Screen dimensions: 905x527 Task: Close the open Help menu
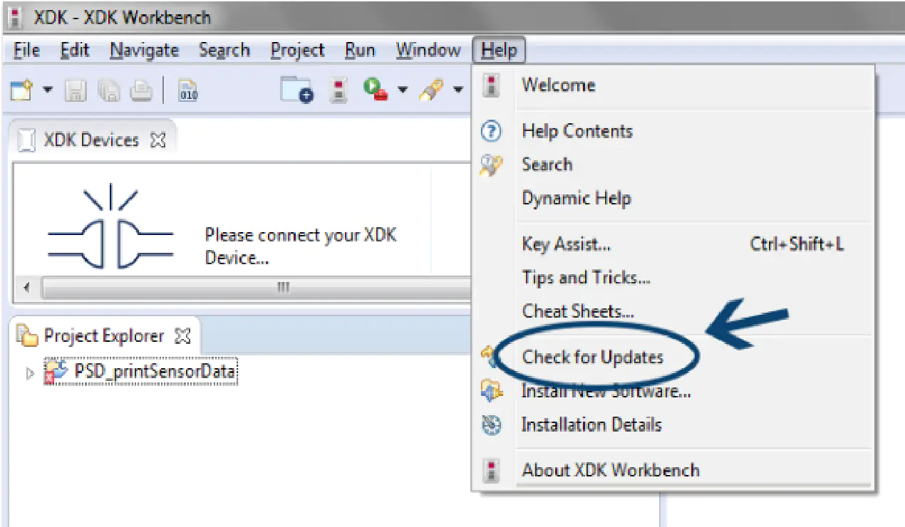(x=499, y=51)
